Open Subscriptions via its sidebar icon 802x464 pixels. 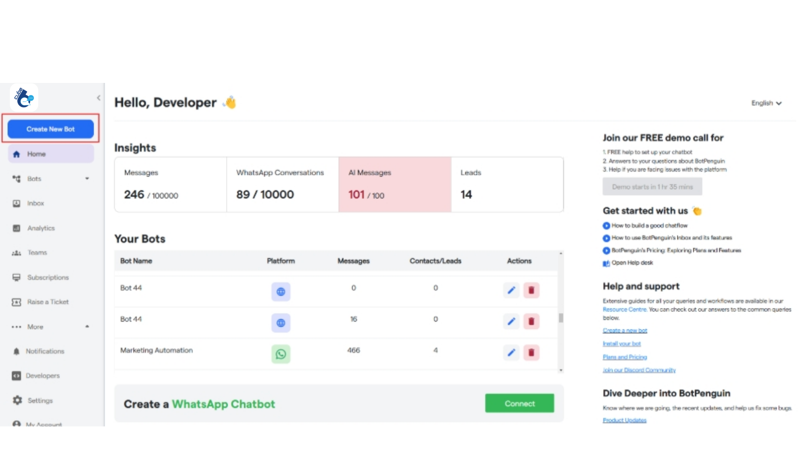16,277
